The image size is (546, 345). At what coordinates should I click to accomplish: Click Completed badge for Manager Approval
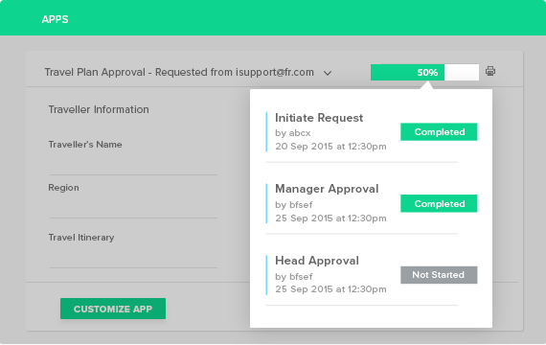[439, 203]
